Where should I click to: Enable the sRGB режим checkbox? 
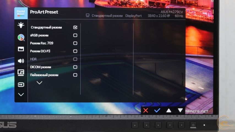click(75, 35)
